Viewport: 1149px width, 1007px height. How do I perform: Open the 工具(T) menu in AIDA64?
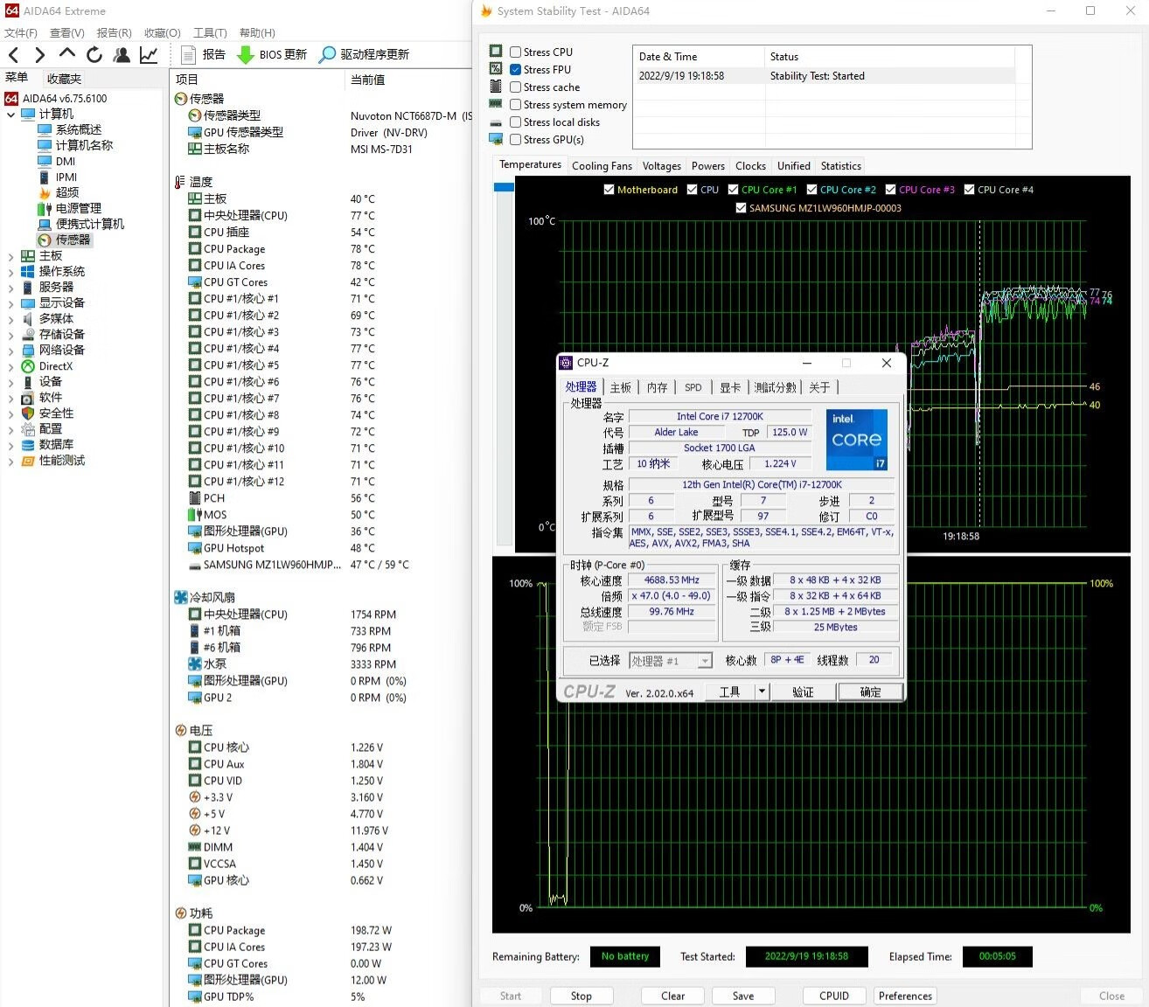pos(210,32)
